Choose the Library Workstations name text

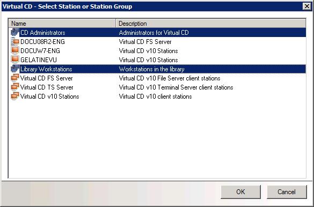coord(46,69)
